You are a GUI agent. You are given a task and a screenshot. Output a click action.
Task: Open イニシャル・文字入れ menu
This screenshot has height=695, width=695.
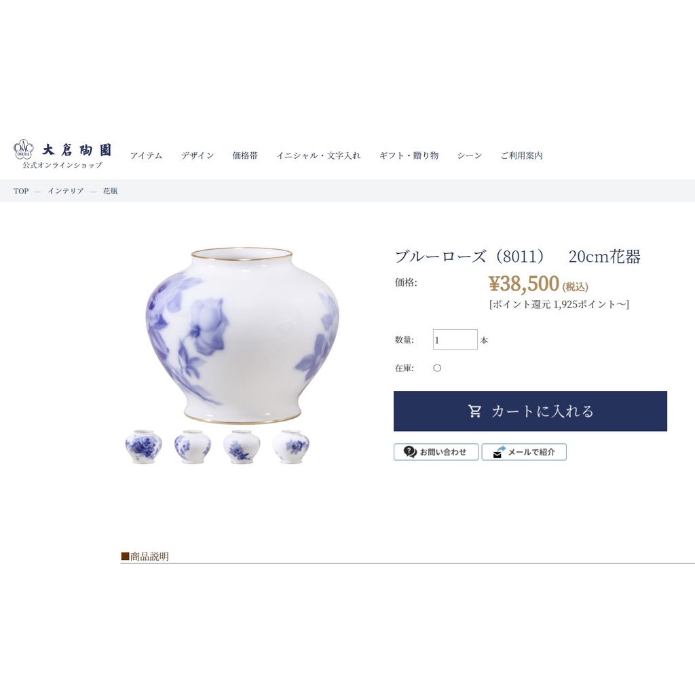[x=319, y=155]
